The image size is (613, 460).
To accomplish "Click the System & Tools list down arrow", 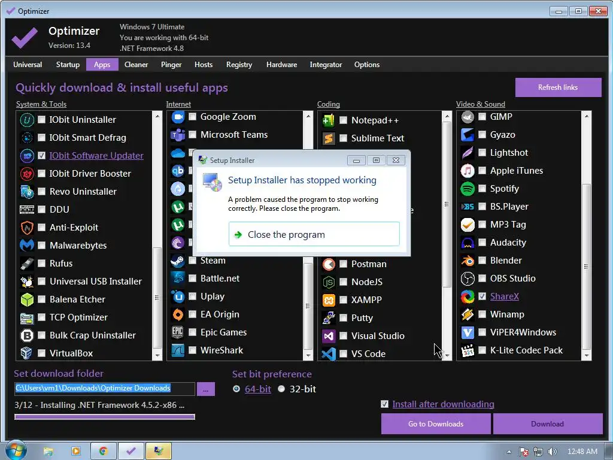I will [157, 356].
